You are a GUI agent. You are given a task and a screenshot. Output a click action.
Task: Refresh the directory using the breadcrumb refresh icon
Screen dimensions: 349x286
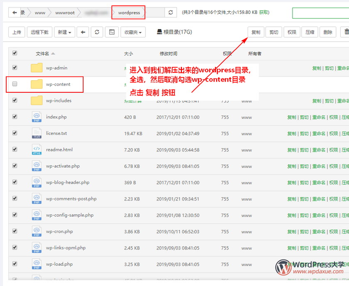coord(171,12)
